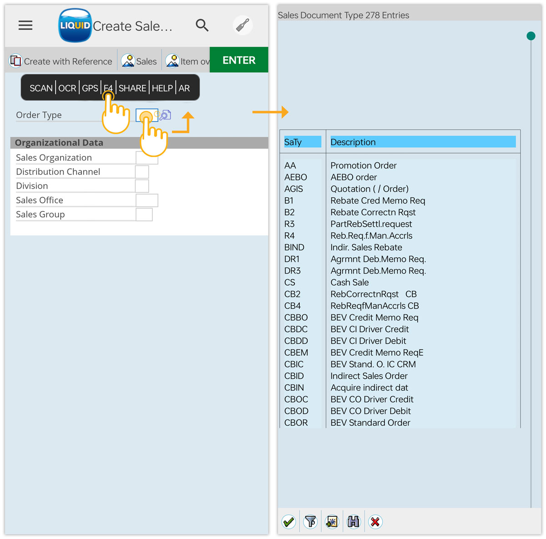Select CBDC BEV CI Driver Credit

click(400, 329)
